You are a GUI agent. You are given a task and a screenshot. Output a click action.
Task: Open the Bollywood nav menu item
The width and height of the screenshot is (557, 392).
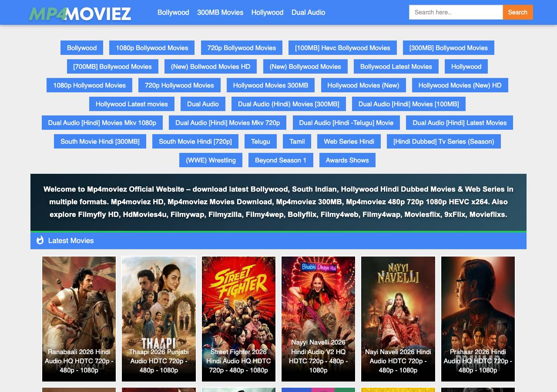pyautogui.click(x=173, y=12)
